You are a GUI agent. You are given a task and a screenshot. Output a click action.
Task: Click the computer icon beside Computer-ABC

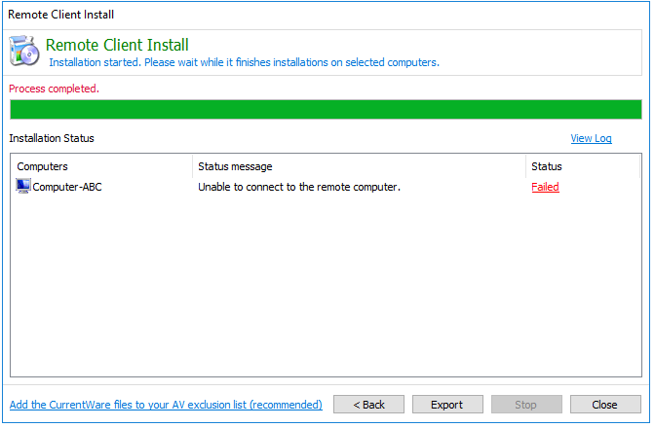[23, 186]
